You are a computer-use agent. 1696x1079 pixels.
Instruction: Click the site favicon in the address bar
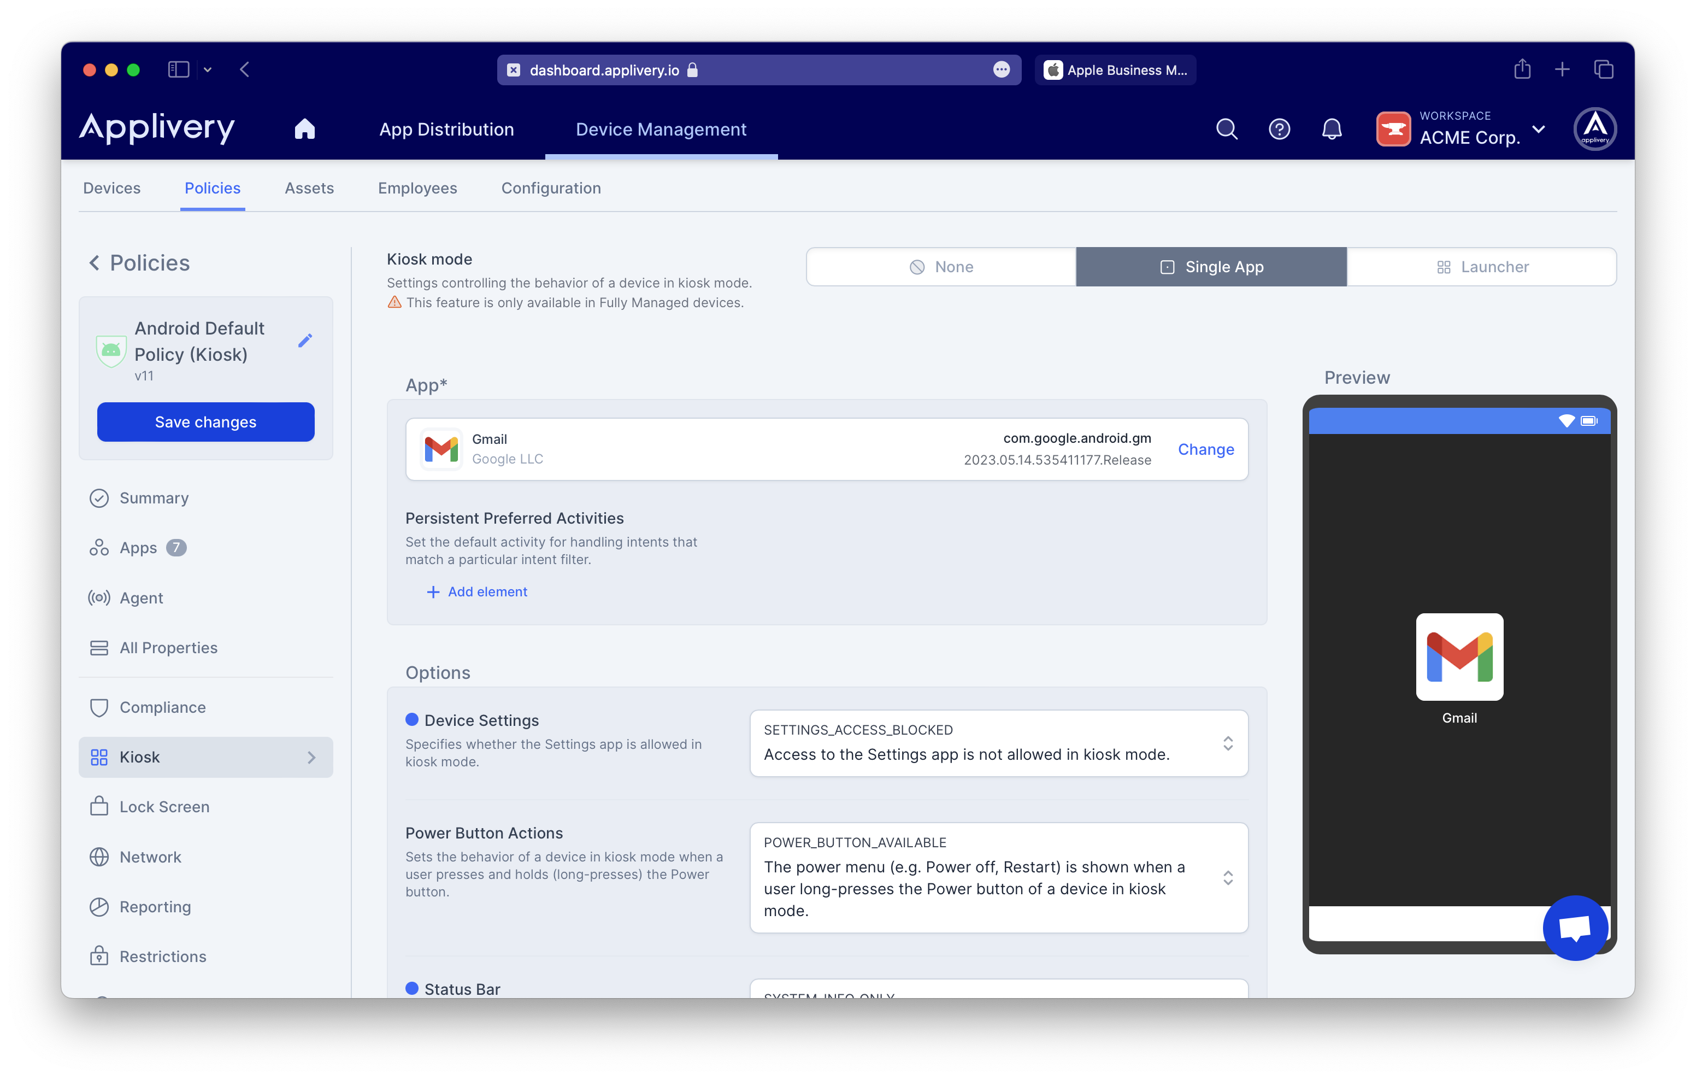[x=514, y=69]
